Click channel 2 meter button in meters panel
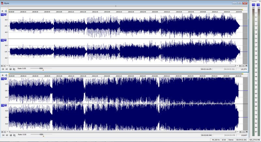261x142 pixels. tap(258, 5)
